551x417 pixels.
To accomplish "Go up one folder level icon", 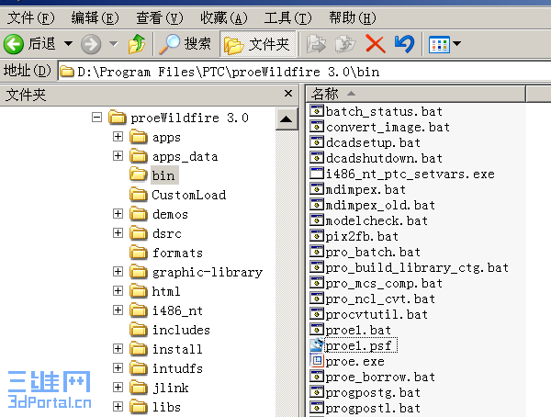I will pos(137,43).
